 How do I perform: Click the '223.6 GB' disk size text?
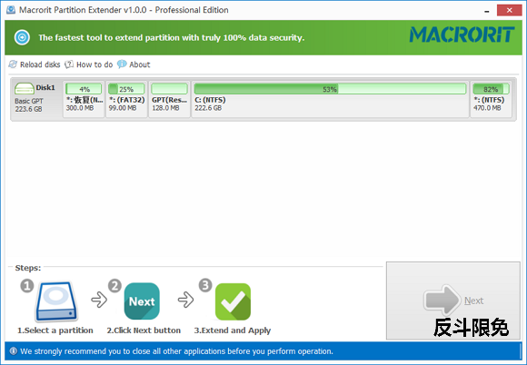28,109
